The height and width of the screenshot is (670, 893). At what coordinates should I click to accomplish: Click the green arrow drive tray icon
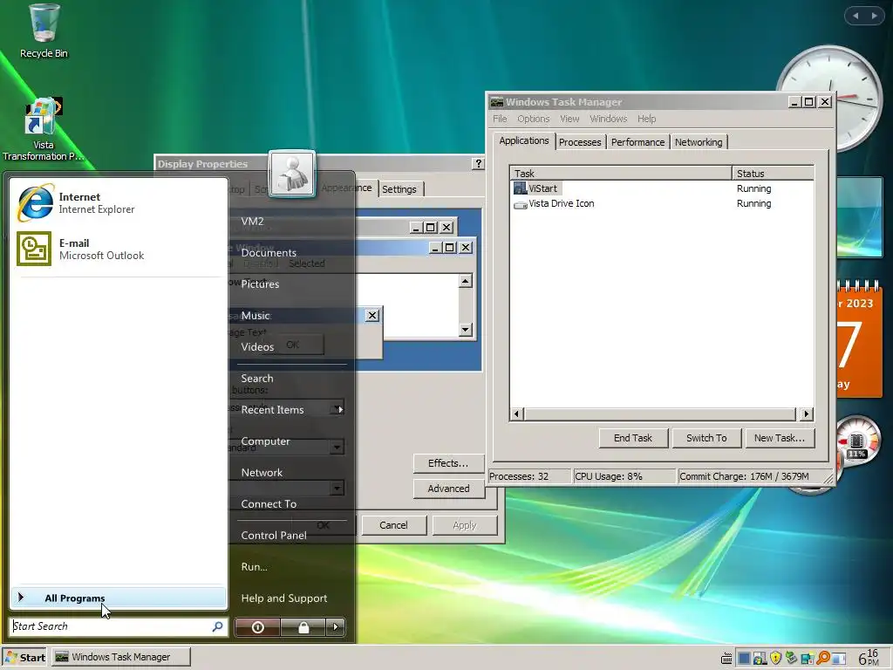tap(791, 658)
